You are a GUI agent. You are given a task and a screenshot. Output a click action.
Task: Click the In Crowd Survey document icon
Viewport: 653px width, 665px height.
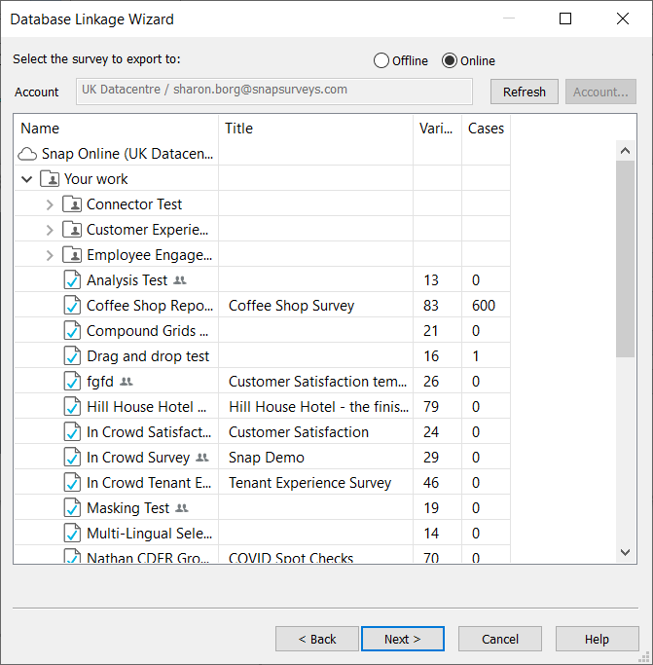(x=72, y=458)
